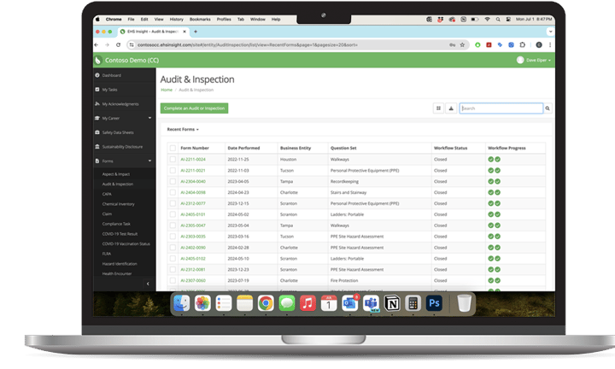This screenshot has width=615, height=369.
Task: Launch Photoshop from the dock
Action: click(x=434, y=303)
